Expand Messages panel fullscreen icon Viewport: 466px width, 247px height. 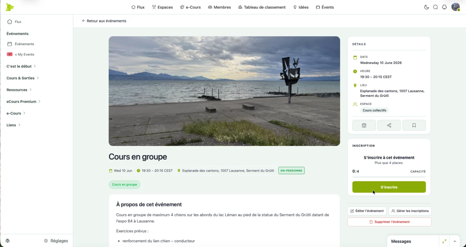[444, 241]
